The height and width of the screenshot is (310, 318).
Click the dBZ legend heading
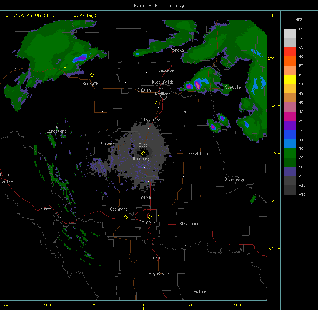tap(299, 20)
